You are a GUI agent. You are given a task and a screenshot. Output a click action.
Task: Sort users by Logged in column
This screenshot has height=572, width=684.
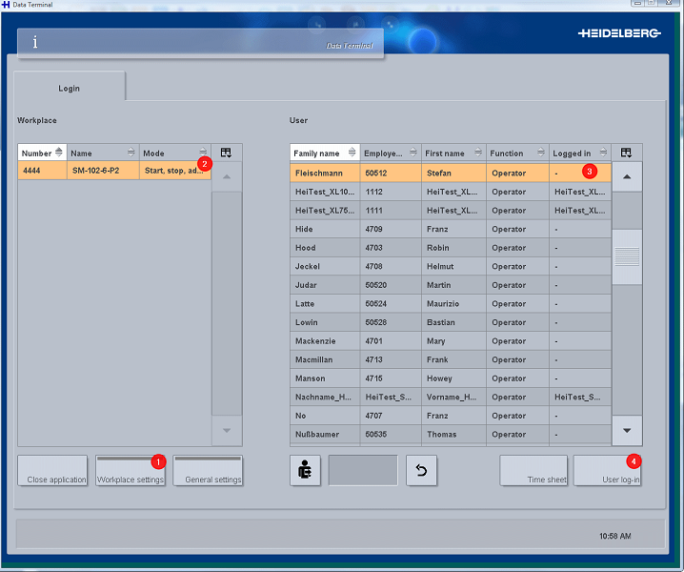(x=579, y=153)
